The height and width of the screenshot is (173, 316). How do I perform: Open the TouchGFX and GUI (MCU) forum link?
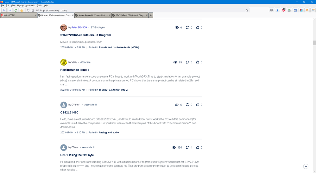tap(113, 90)
